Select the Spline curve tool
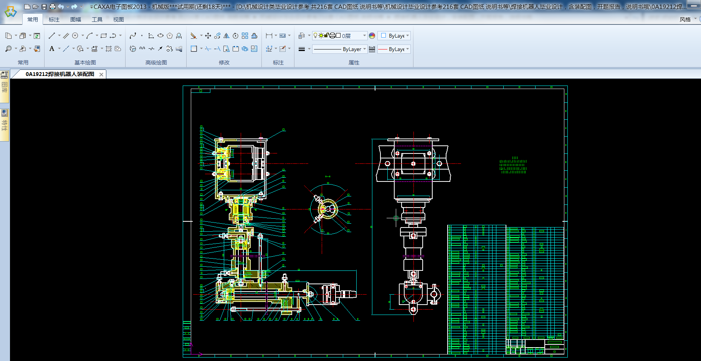 (x=133, y=36)
